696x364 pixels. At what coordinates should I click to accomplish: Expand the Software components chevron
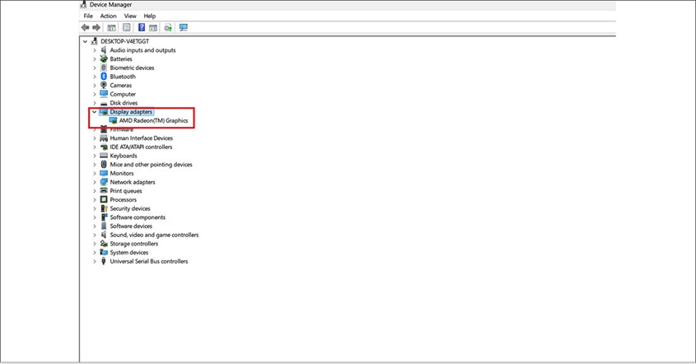tap(94, 217)
